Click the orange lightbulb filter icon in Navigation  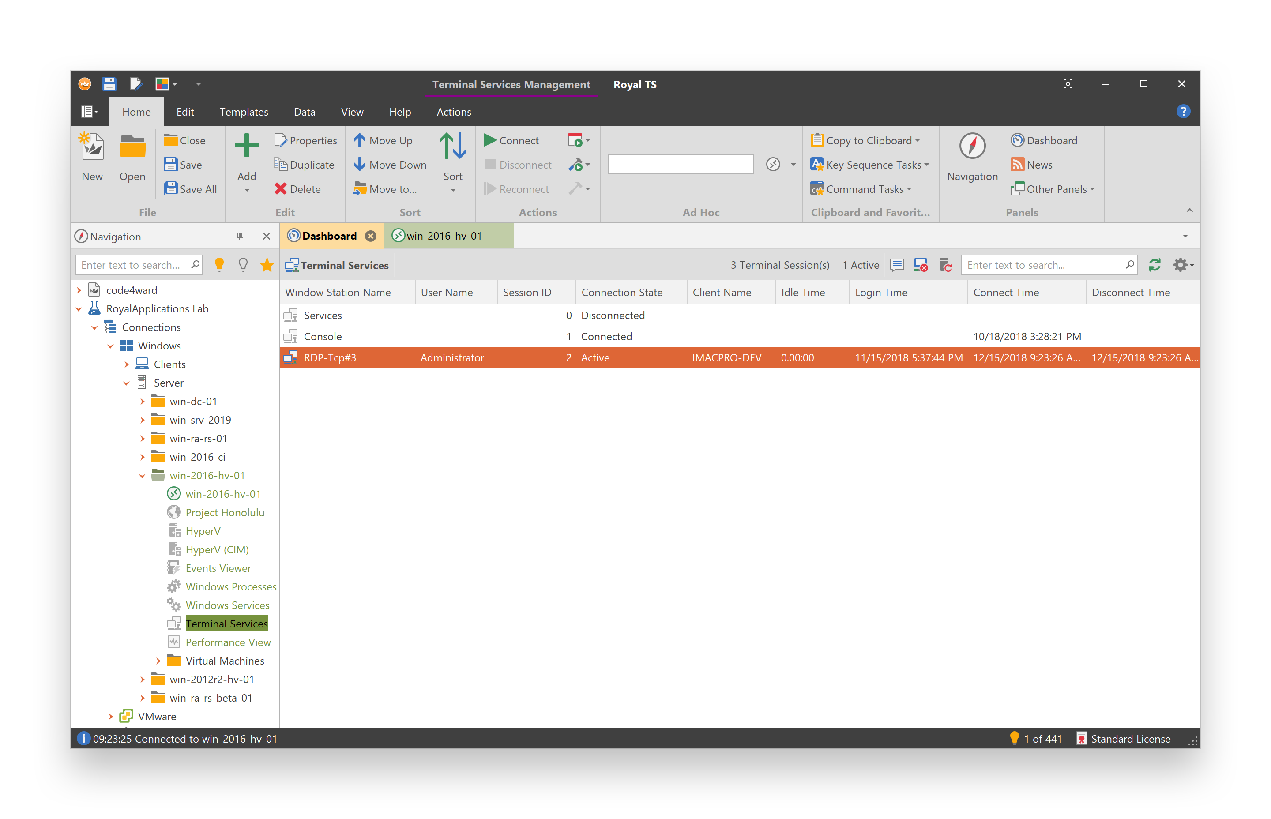click(x=219, y=265)
